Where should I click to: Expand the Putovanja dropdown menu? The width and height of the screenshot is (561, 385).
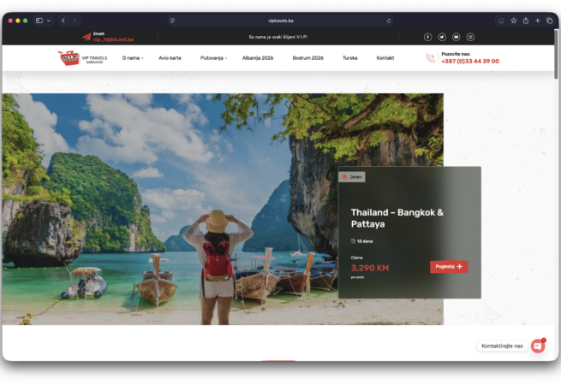coord(213,58)
